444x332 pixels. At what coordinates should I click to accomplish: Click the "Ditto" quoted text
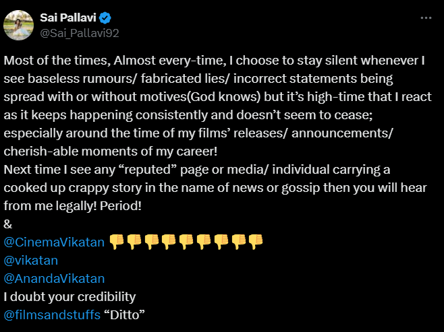point(126,314)
